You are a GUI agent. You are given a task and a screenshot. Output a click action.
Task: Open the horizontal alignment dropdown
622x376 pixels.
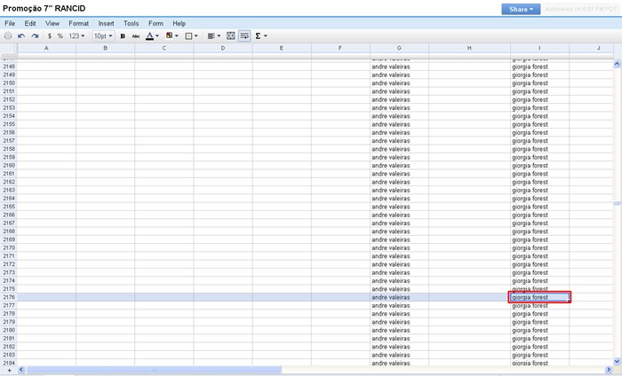click(213, 36)
